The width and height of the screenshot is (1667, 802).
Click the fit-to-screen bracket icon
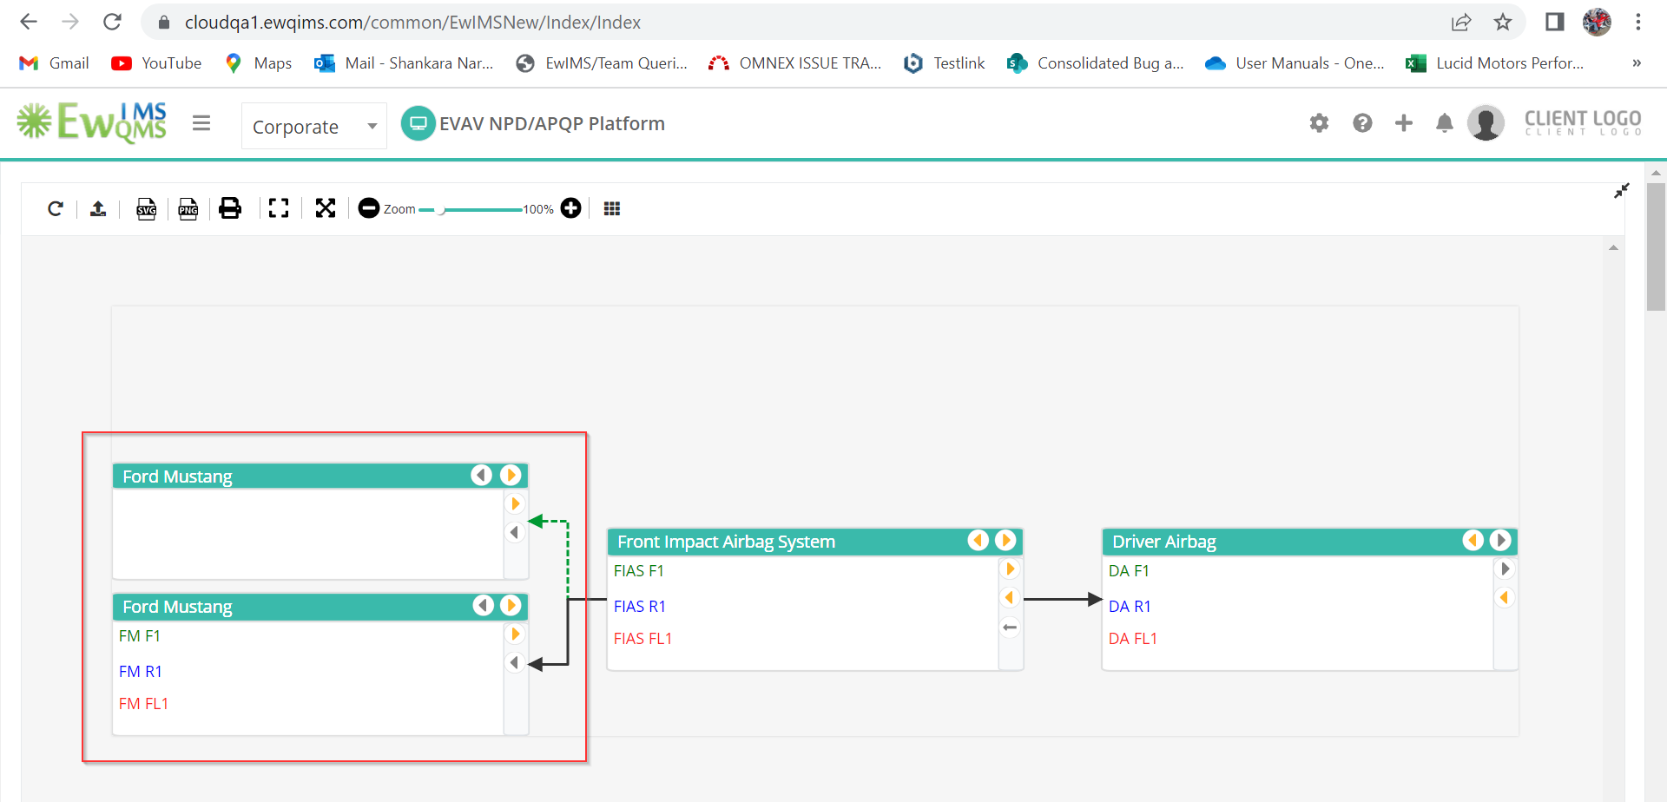(x=279, y=208)
